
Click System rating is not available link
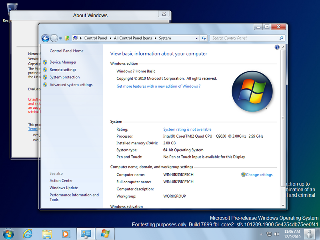point(187,130)
